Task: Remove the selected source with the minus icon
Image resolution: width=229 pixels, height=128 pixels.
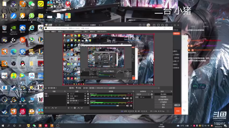Action: pyautogui.click(x=72, y=108)
